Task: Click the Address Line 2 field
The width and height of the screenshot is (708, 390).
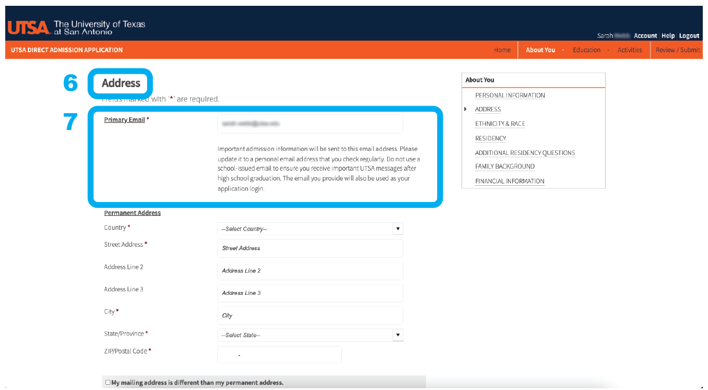Action: click(310, 270)
